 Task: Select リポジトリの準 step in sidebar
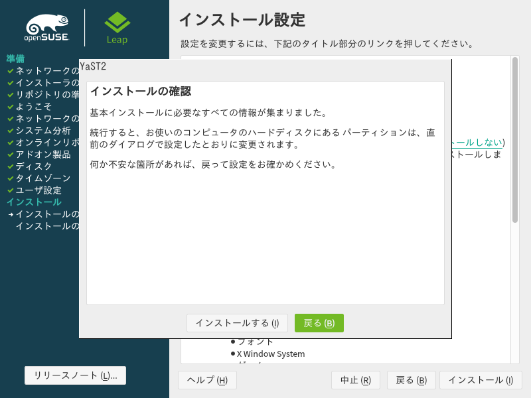tap(47, 95)
